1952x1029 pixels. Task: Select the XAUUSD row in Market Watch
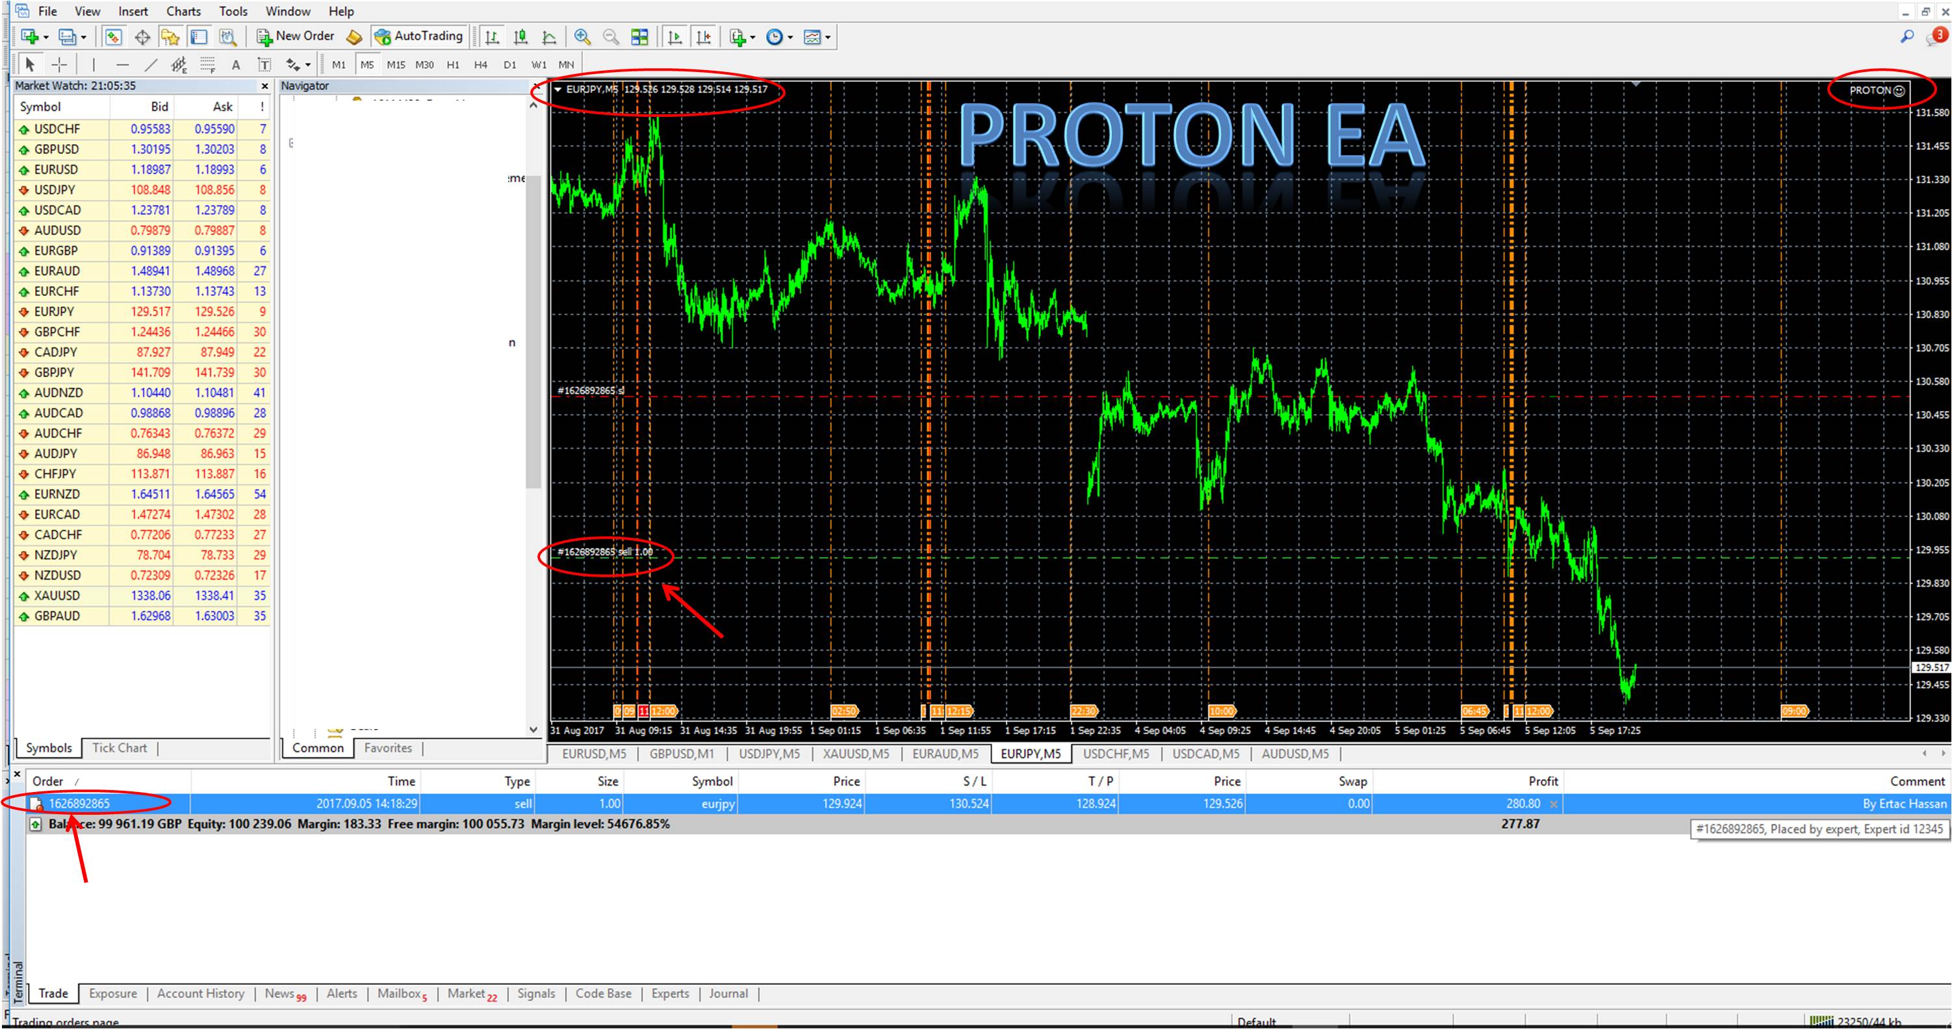(57, 596)
